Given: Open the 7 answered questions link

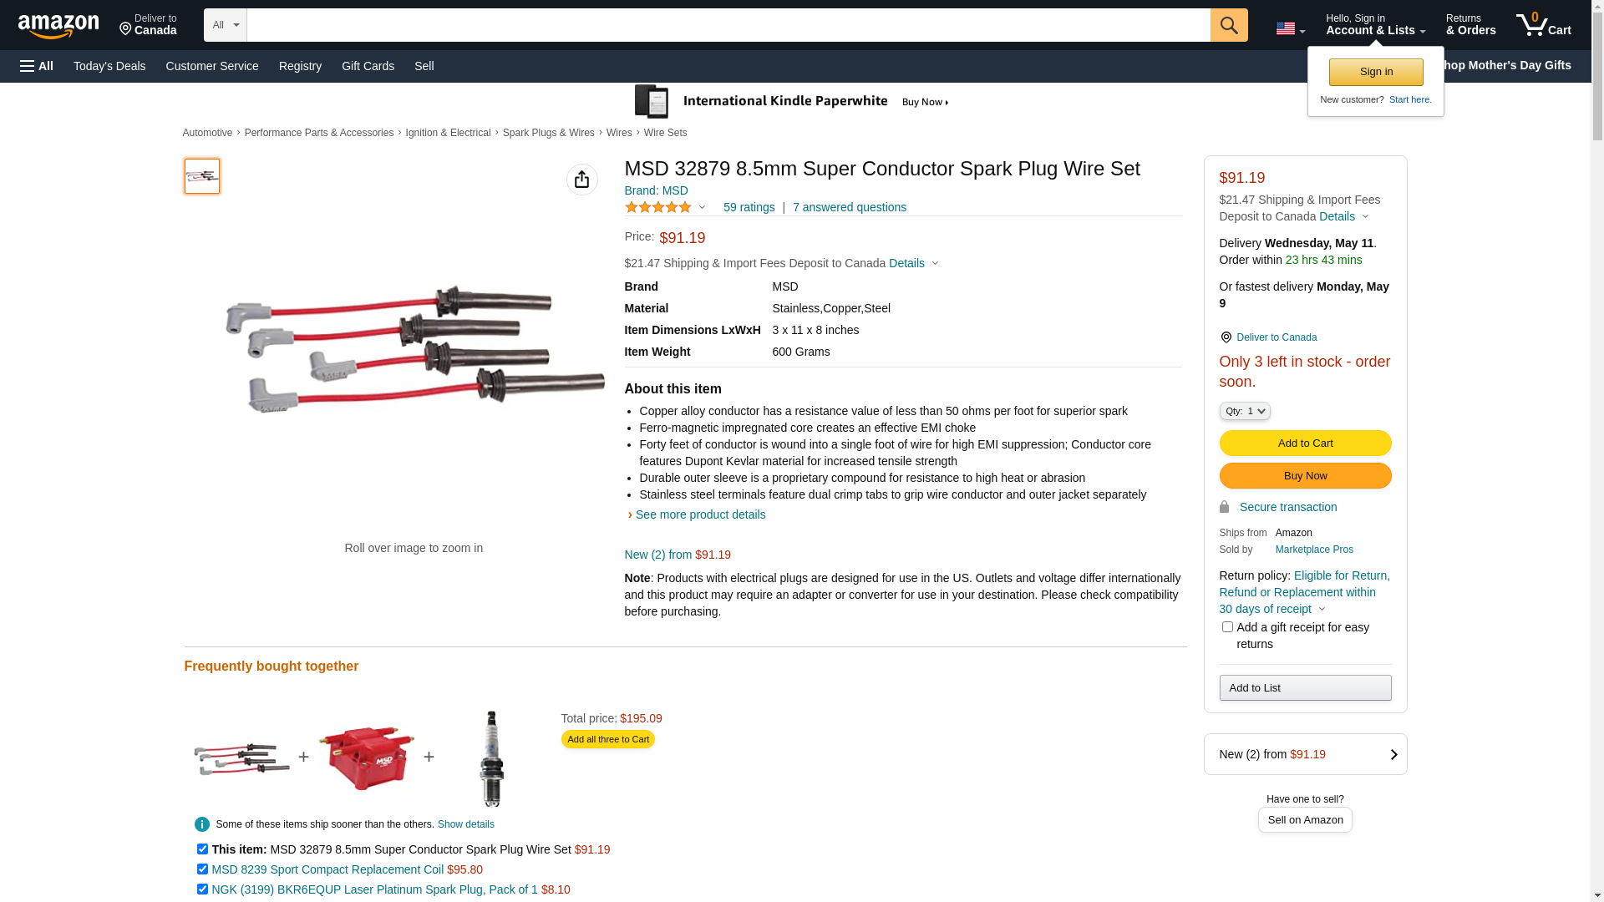Looking at the screenshot, I should 849,207.
